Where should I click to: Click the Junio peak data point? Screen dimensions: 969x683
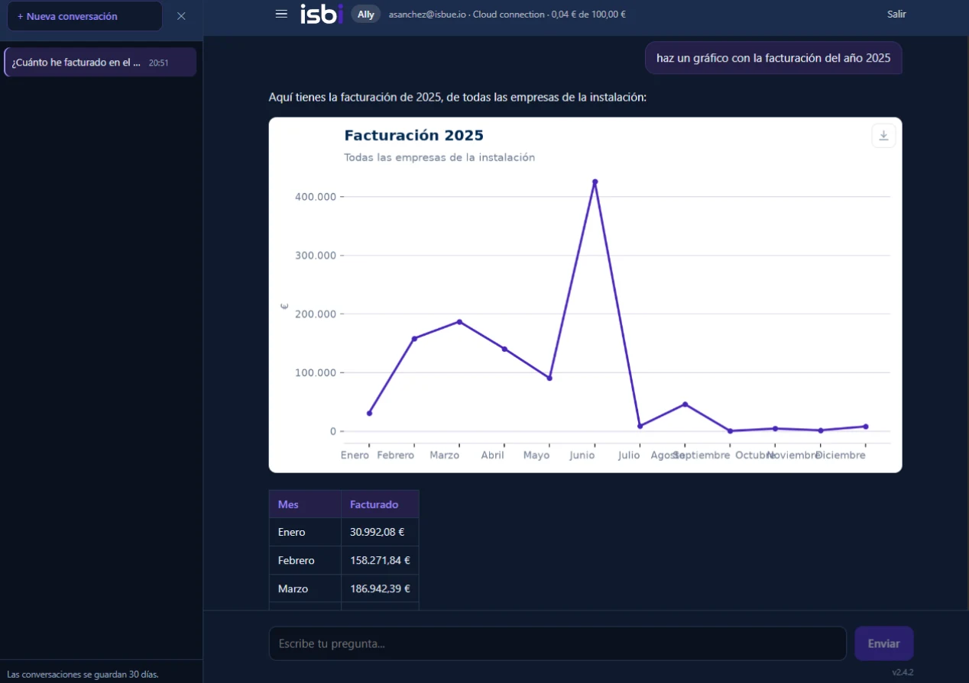coord(595,182)
